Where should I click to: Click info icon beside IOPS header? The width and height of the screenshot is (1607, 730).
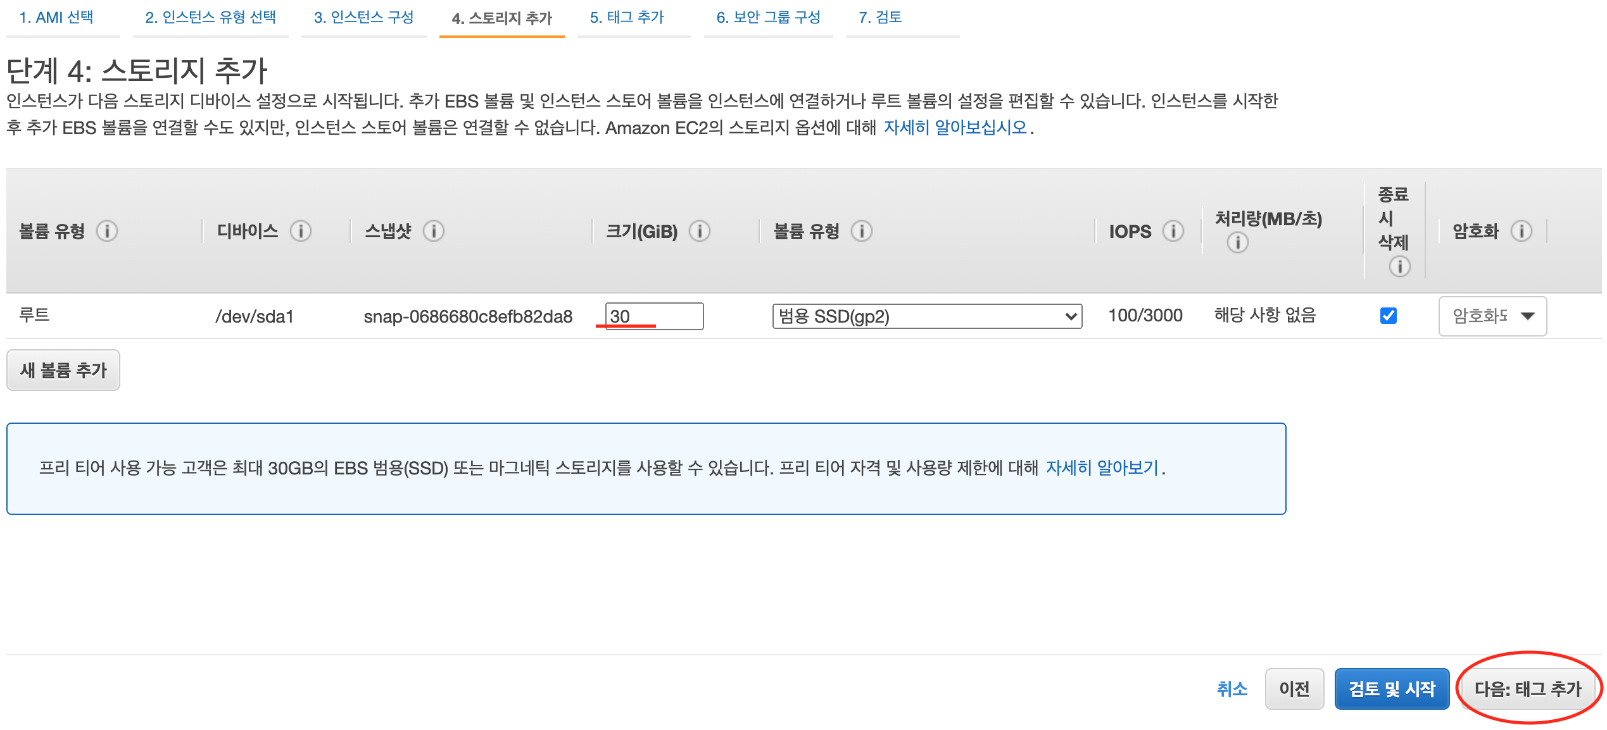[1173, 231]
